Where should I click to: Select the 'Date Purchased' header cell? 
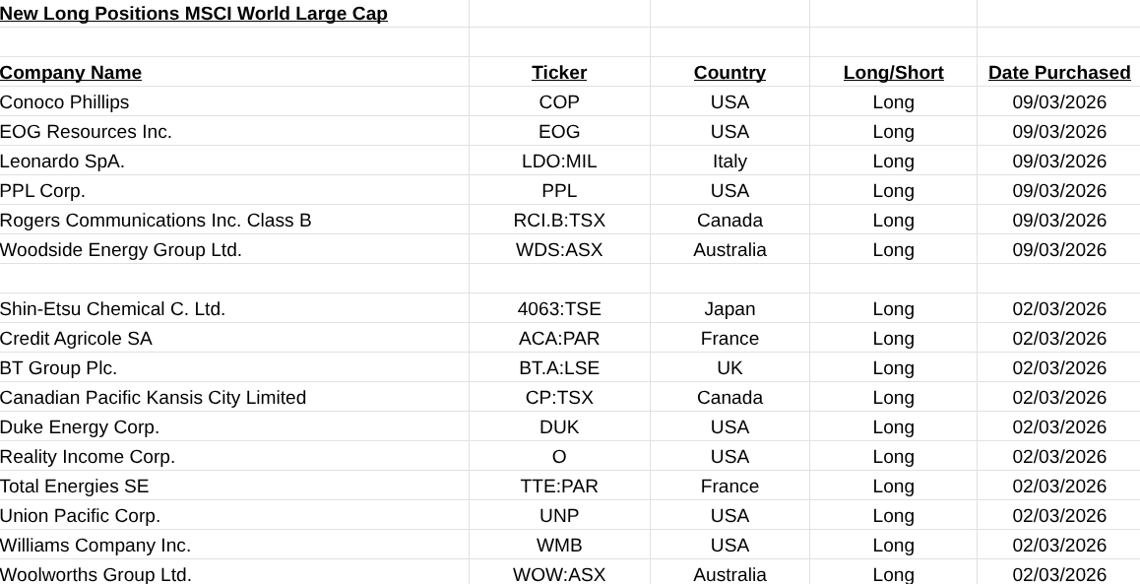tap(1059, 73)
